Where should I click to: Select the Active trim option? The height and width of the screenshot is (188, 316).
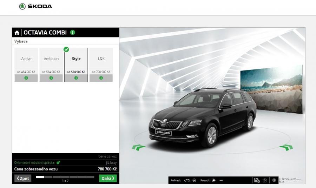click(x=26, y=59)
